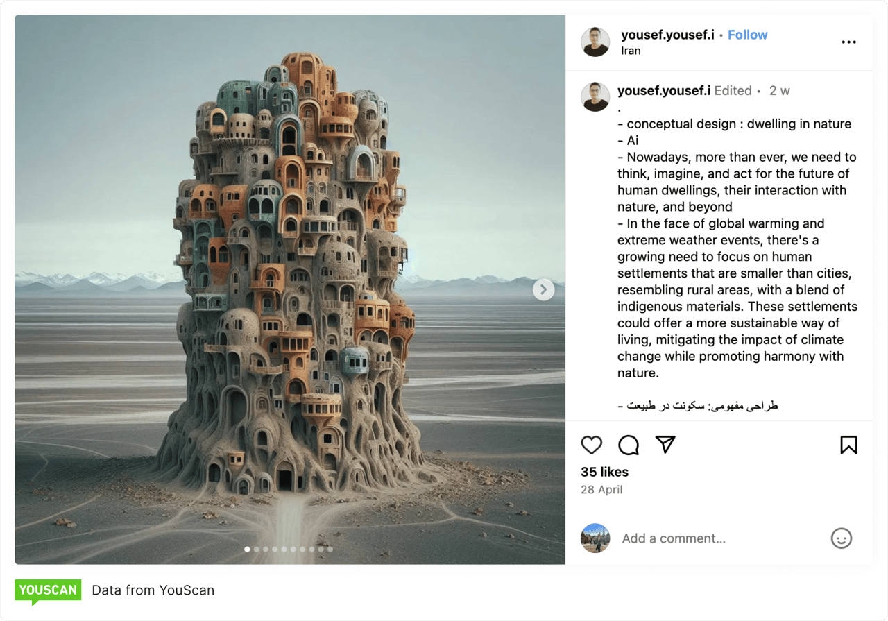Image resolution: width=888 pixels, height=621 pixels.
Task: Open the 28 April post date link
Action: pyautogui.click(x=601, y=489)
